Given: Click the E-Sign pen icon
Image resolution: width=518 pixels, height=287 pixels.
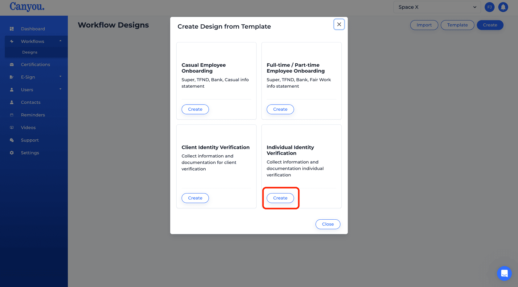Looking at the screenshot, I should 12,77.
